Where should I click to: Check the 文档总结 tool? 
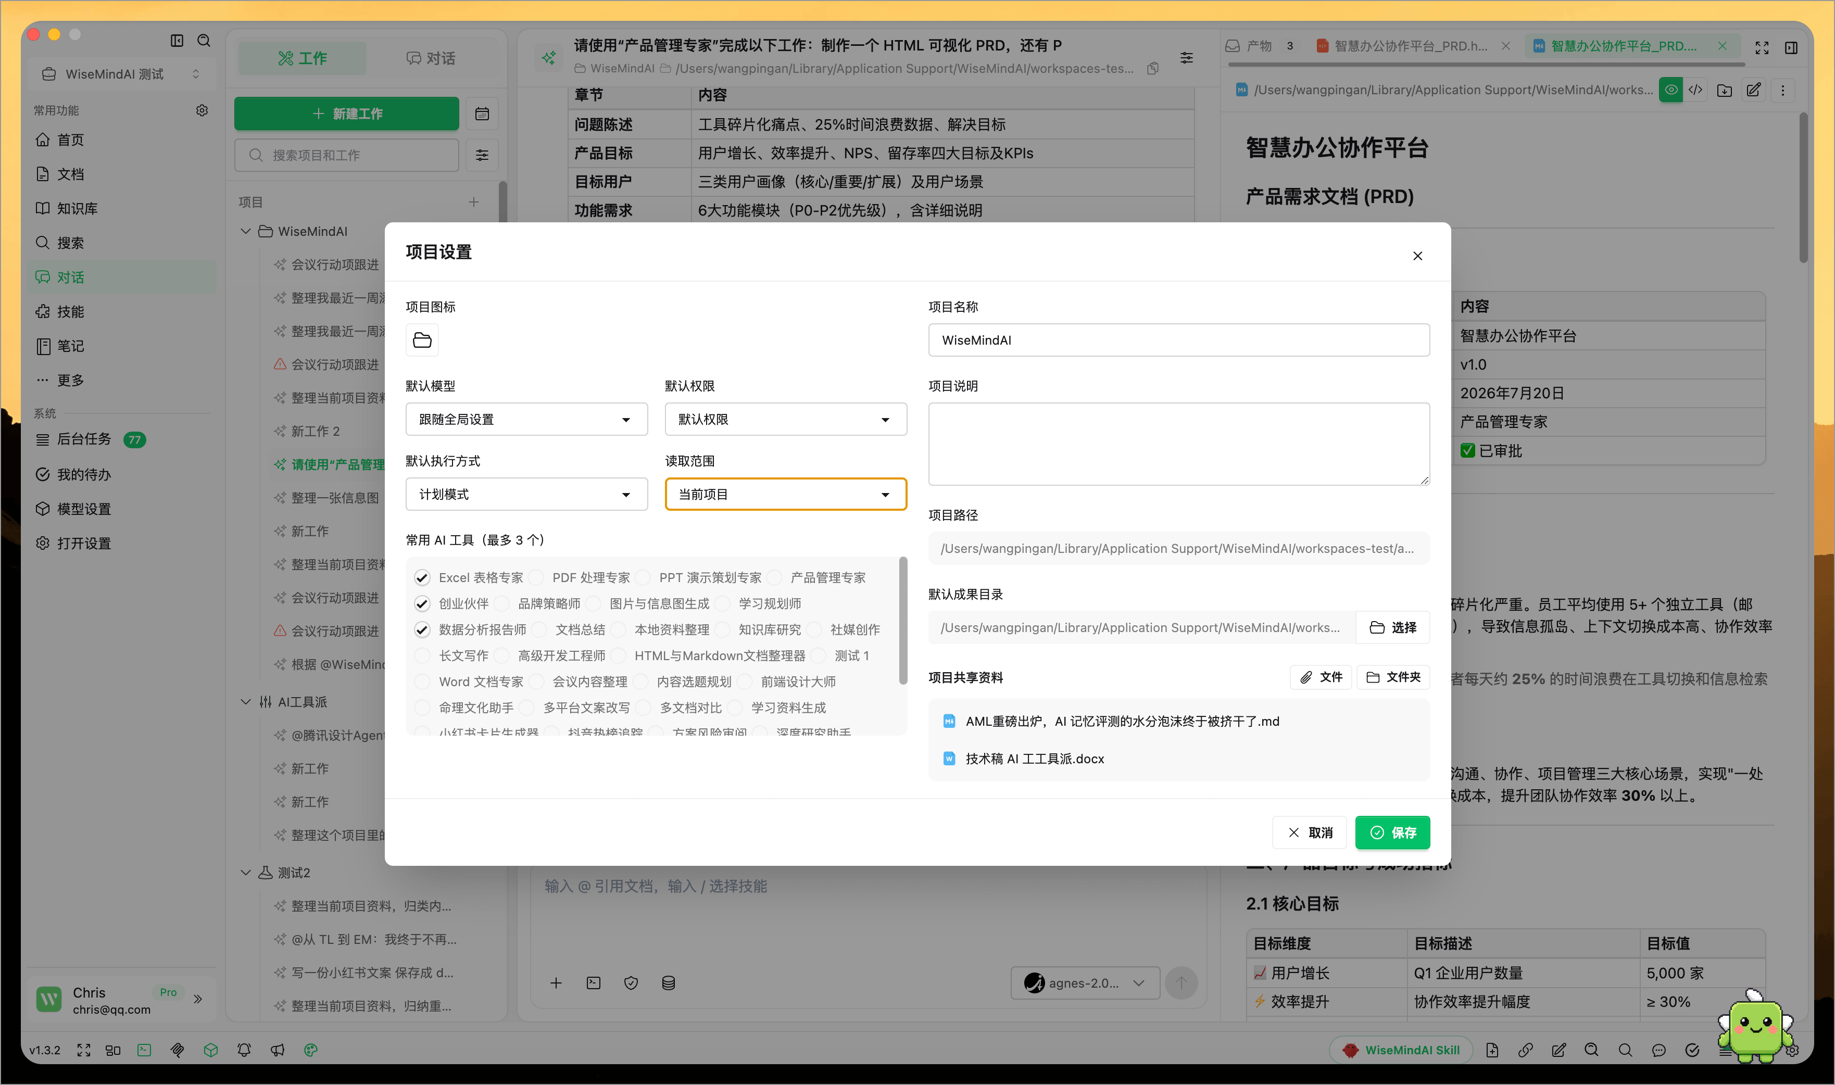539,629
